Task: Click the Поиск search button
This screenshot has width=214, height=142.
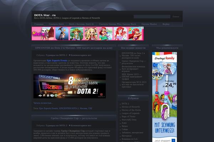Action: point(176,17)
